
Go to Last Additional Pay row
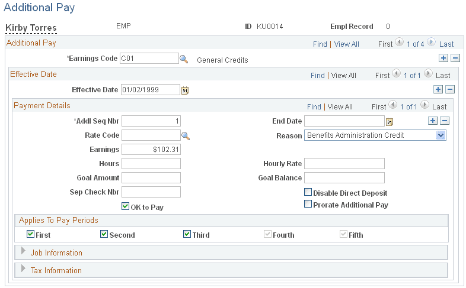pos(446,44)
